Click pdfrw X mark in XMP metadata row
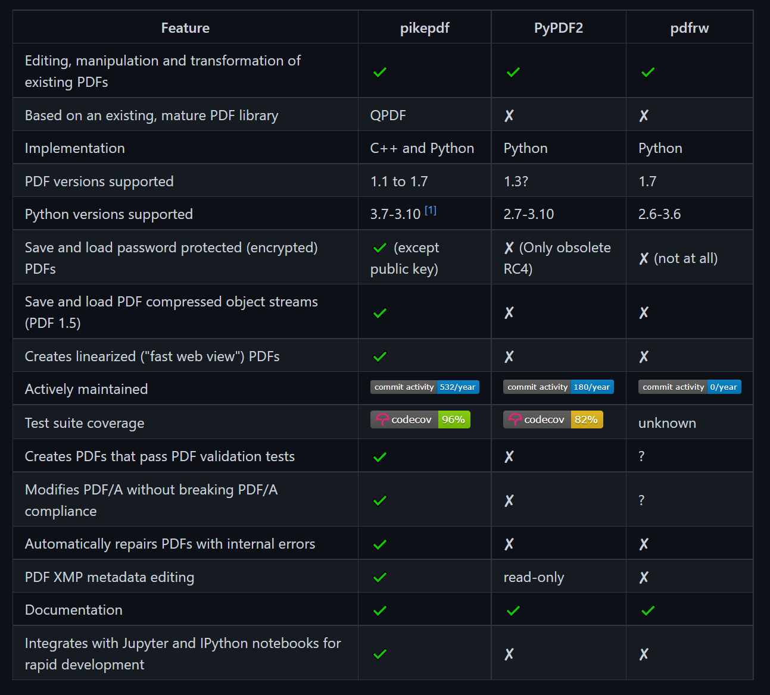Viewport: 770px width, 695px height. [x=644, y=577]
